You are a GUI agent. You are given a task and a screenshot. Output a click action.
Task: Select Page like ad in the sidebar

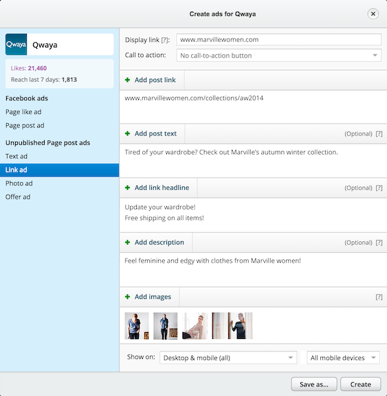23,112
